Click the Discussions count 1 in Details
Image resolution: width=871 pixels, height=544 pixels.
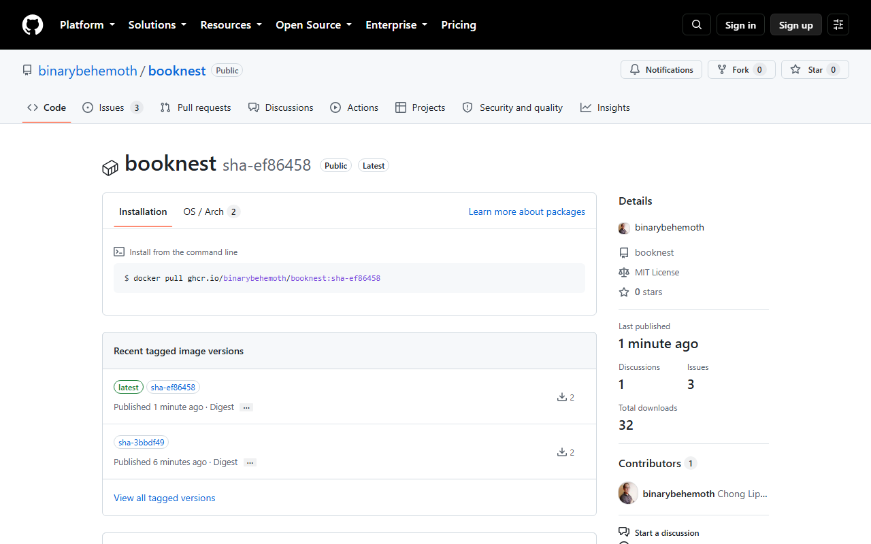[x=621, y=384]
